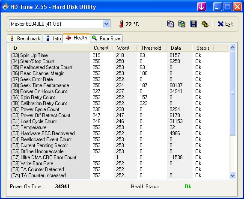The width and height of the screenshot is (244, 199).
Task: Click the Worst column header
Action: point(125,48)
